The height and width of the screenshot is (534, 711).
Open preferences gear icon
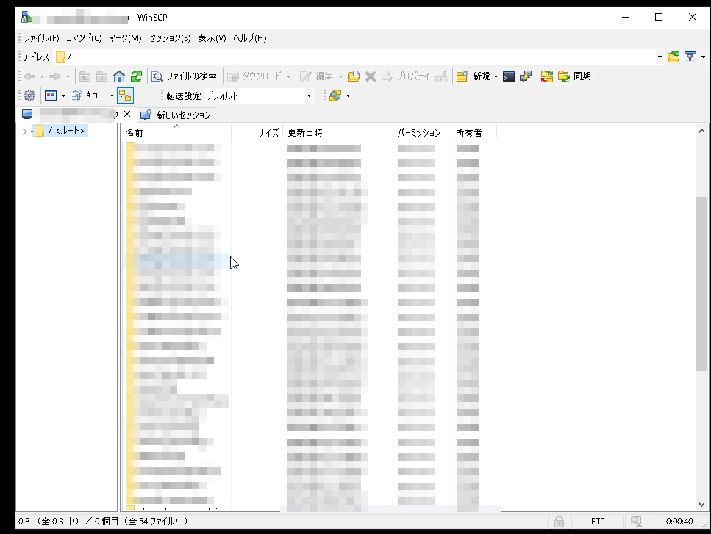click(x=29, y=95)
